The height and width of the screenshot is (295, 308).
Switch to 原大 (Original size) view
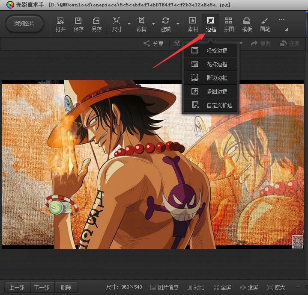pyautogui.click(x=276, y=287)
